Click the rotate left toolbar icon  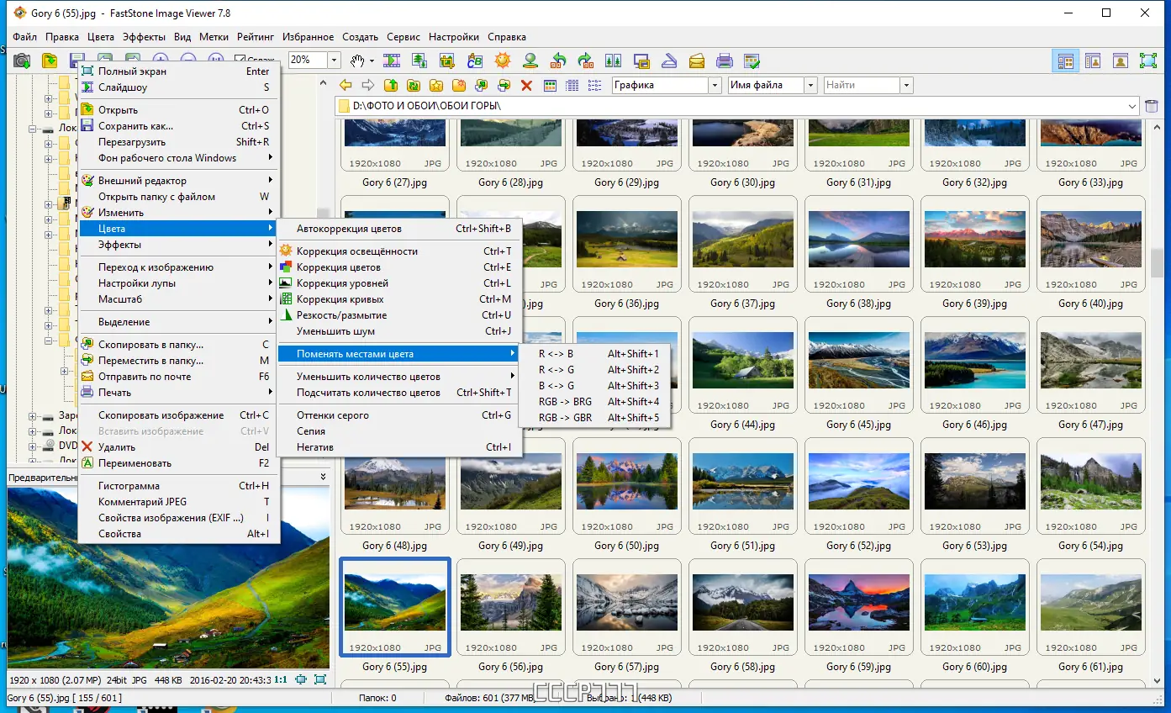[558, 61]
